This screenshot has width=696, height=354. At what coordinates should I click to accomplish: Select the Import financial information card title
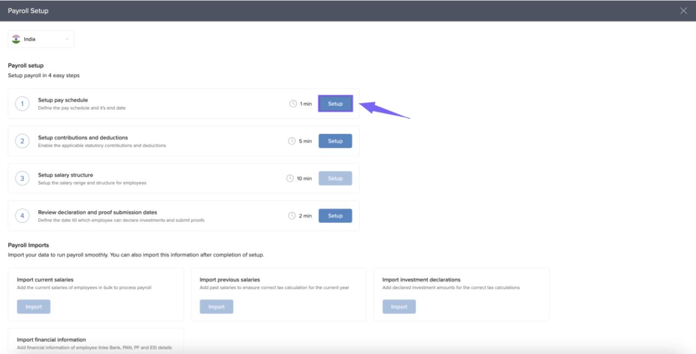pyautogui.click(x=51, y=339)
